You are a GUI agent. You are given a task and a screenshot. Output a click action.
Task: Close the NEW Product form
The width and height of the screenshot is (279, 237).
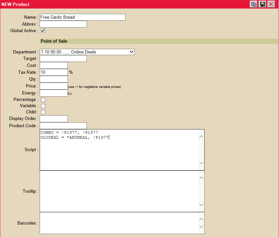point(271,4)
